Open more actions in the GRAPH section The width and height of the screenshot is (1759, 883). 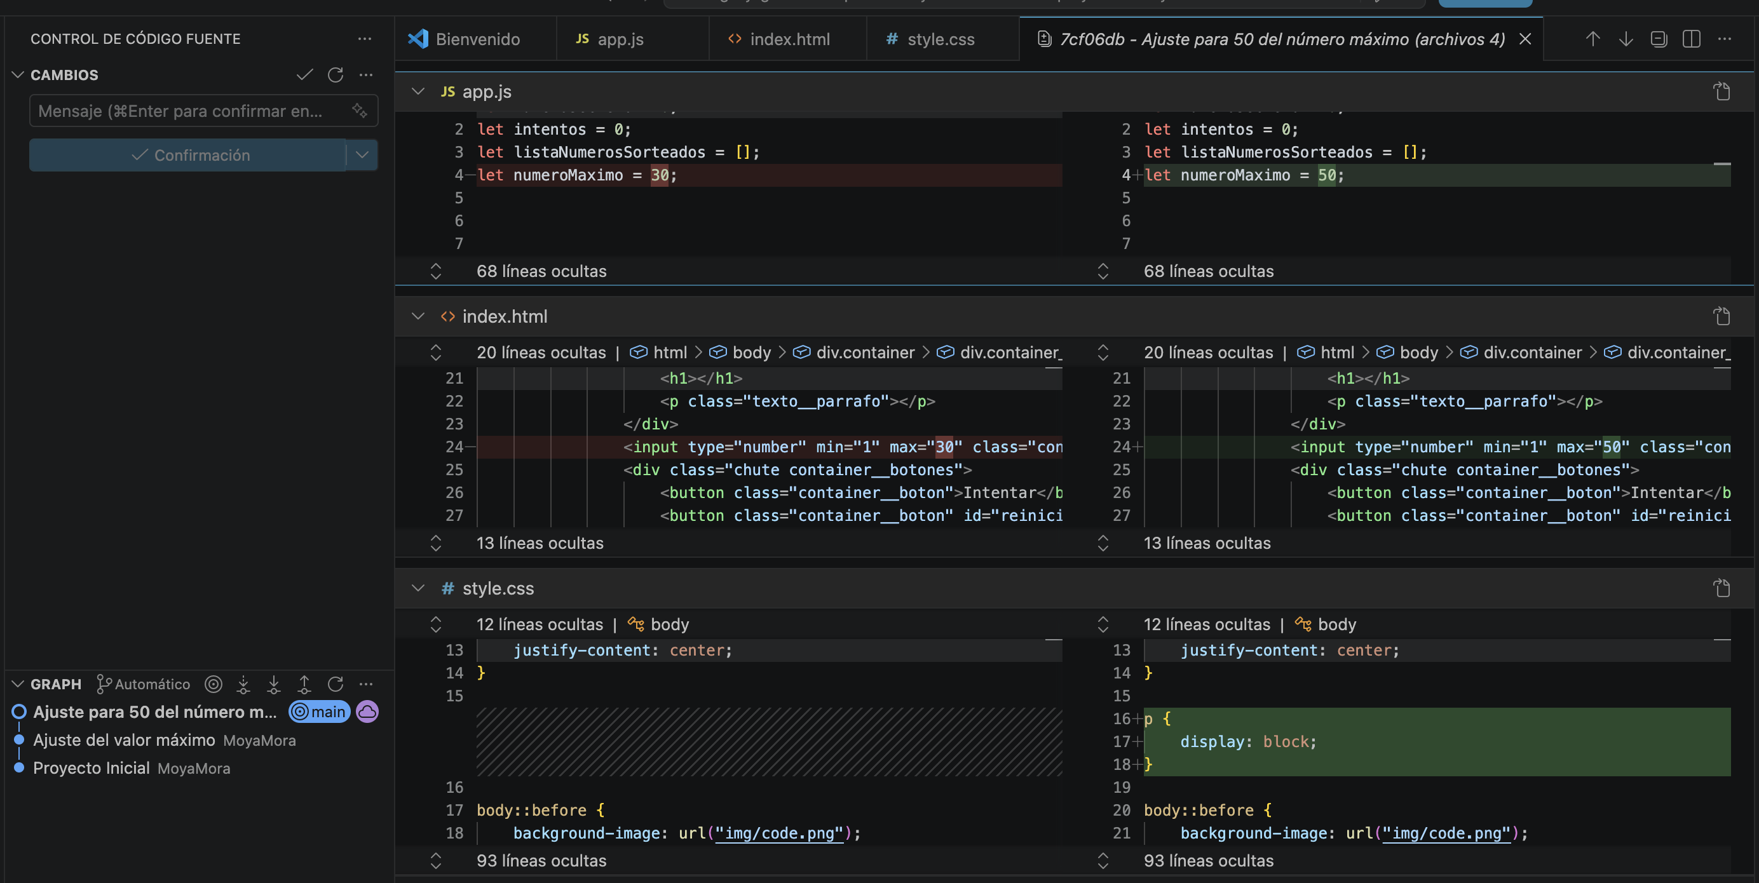[366, 684]
